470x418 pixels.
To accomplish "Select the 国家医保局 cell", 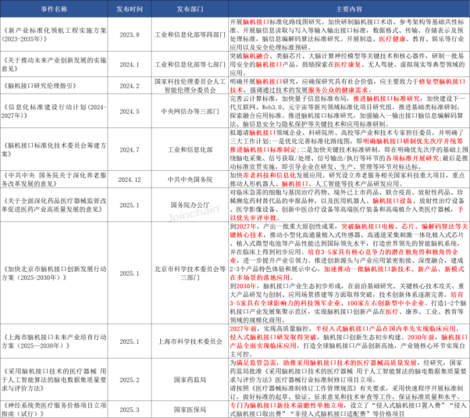I will tap(190, 409).
